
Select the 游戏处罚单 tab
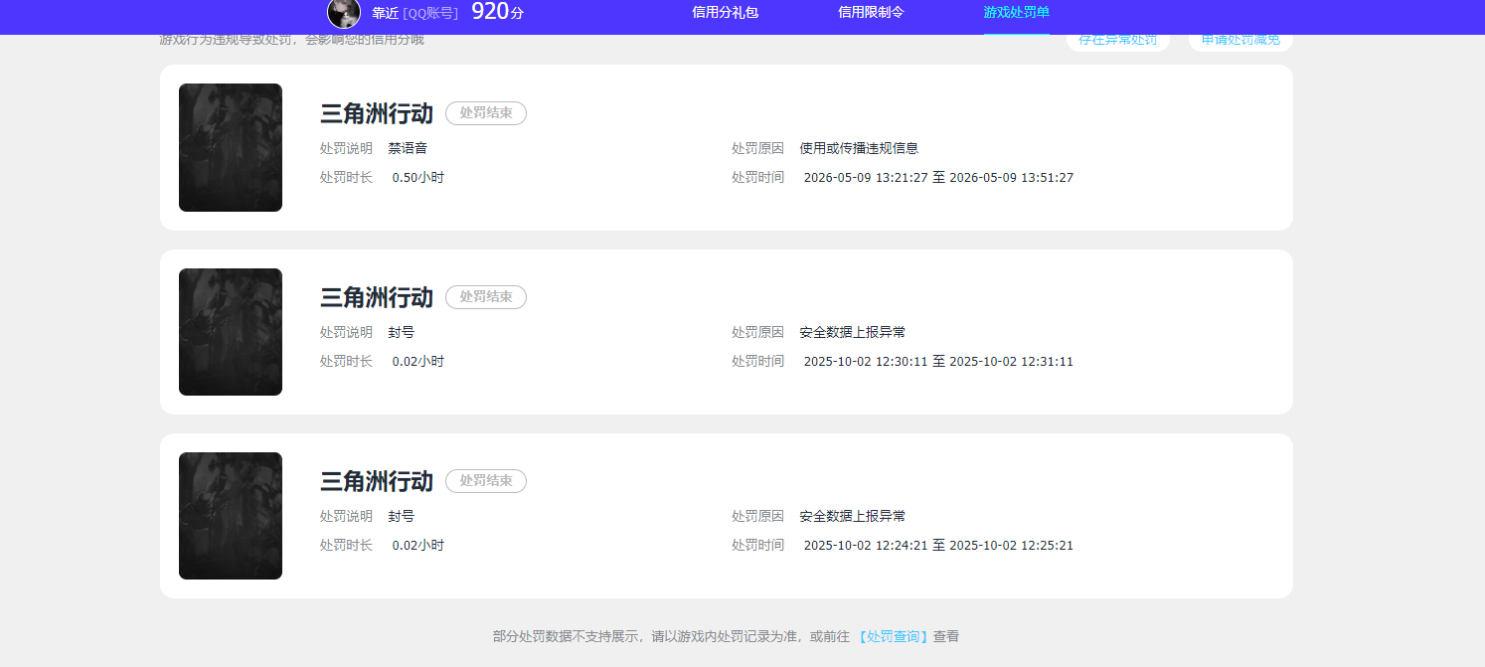(1016, 12)
